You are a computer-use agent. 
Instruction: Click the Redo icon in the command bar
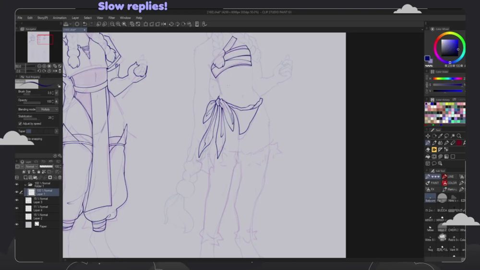click(91, 24)
